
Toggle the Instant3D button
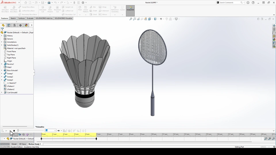pos(130,9)
